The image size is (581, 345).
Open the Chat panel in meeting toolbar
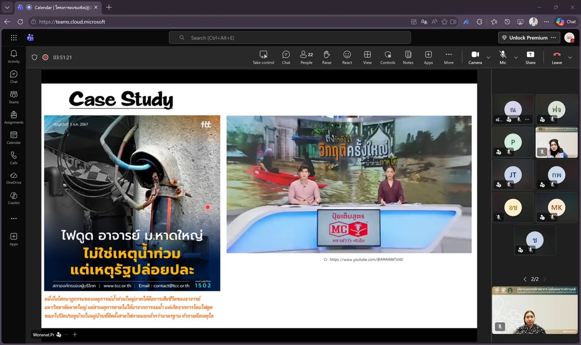tap(286, 57)
